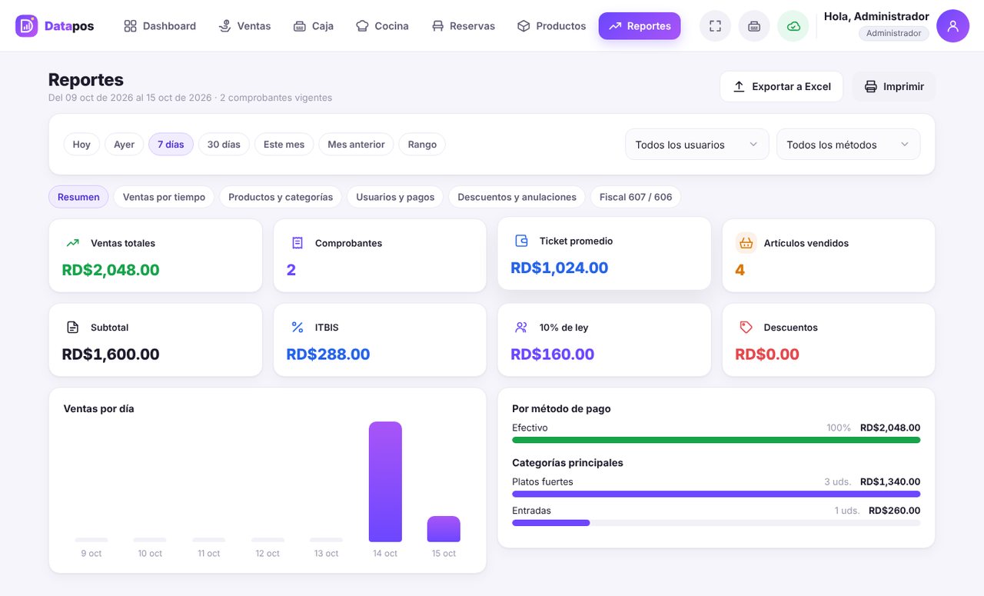Navigate to Cocina
This screenshot has height=596, width=984.
click(382, 26)
